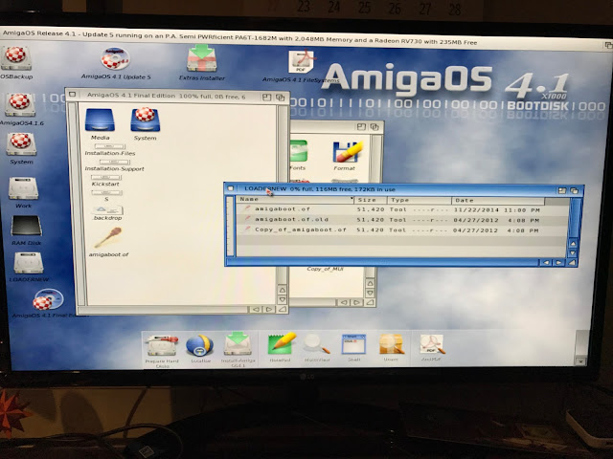Sort LOADERNEW list by Size column
This screenshot has width=613, height=459.
pyautogui.click(x=371, y=200)
